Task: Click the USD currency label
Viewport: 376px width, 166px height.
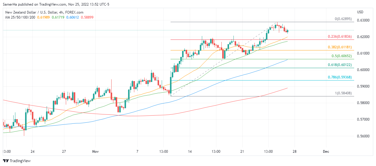Action: pyautogui.click(x=360, y=12)
